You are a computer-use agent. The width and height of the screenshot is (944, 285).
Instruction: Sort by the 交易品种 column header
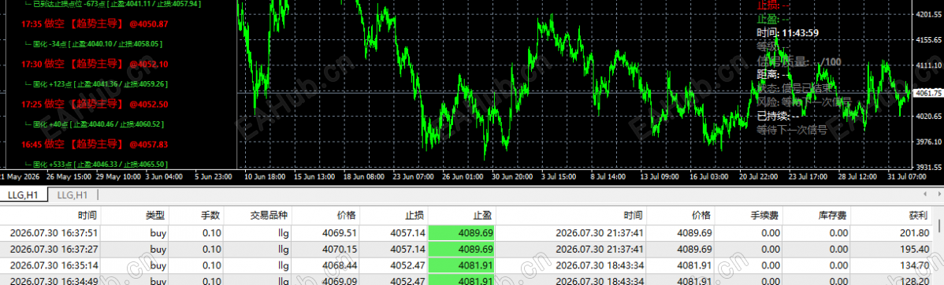point(270,215)
